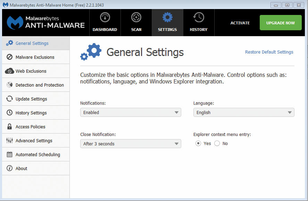The height and width of the screenshot is (201, 308).
Task: Open the Notifications dropdown
Action: pos(131,112)
